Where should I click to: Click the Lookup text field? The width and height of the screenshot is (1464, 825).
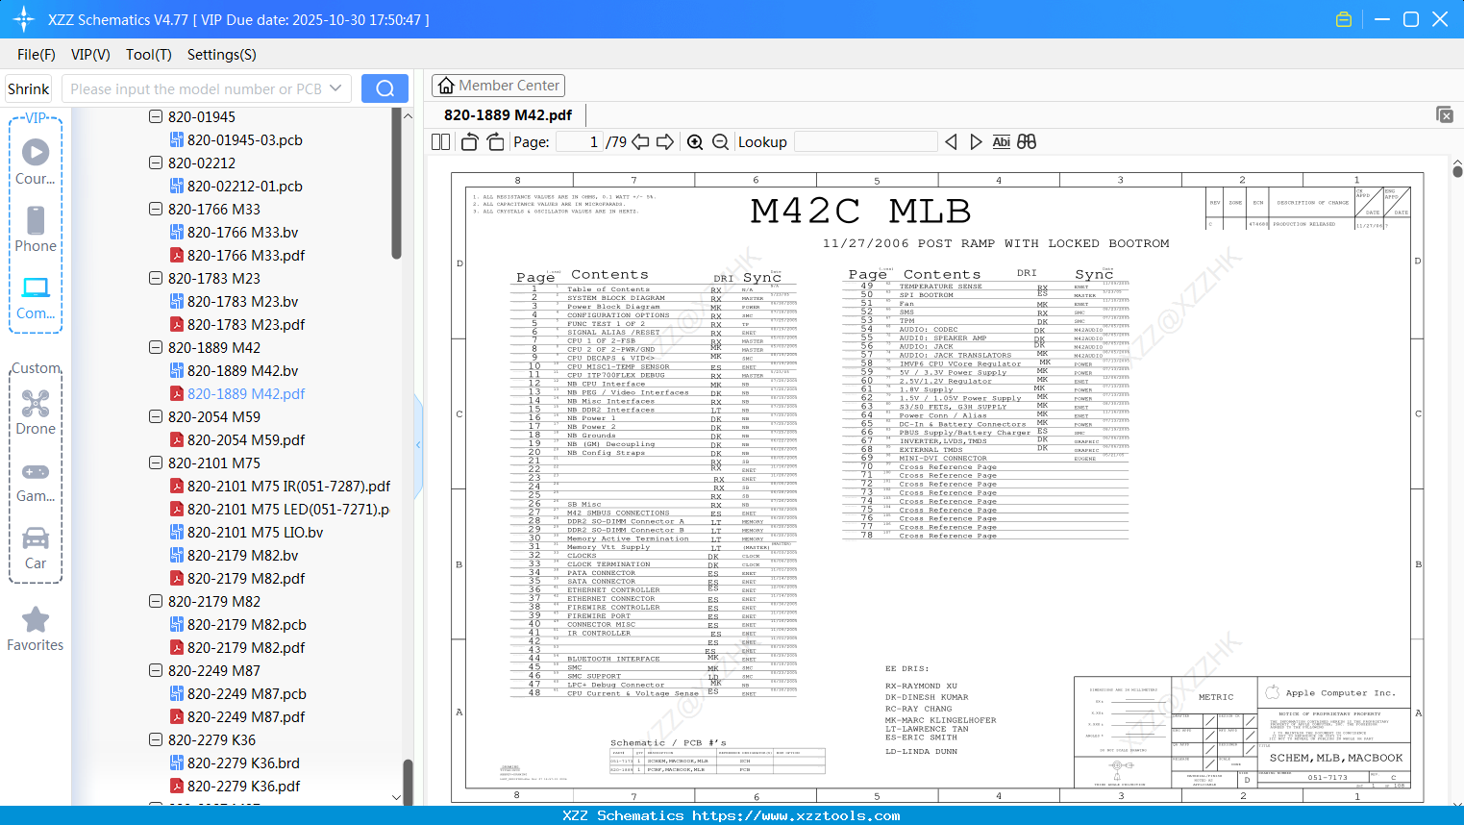click(866, 142)
